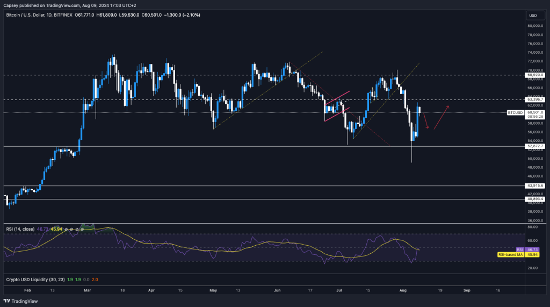Click the red upward arrow drawing

[x=442, y=117]
